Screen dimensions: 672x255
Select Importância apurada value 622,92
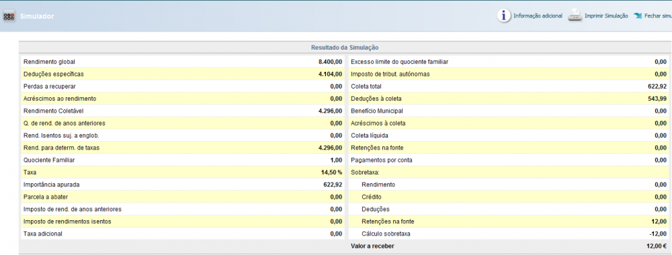[x=333, y=185]
